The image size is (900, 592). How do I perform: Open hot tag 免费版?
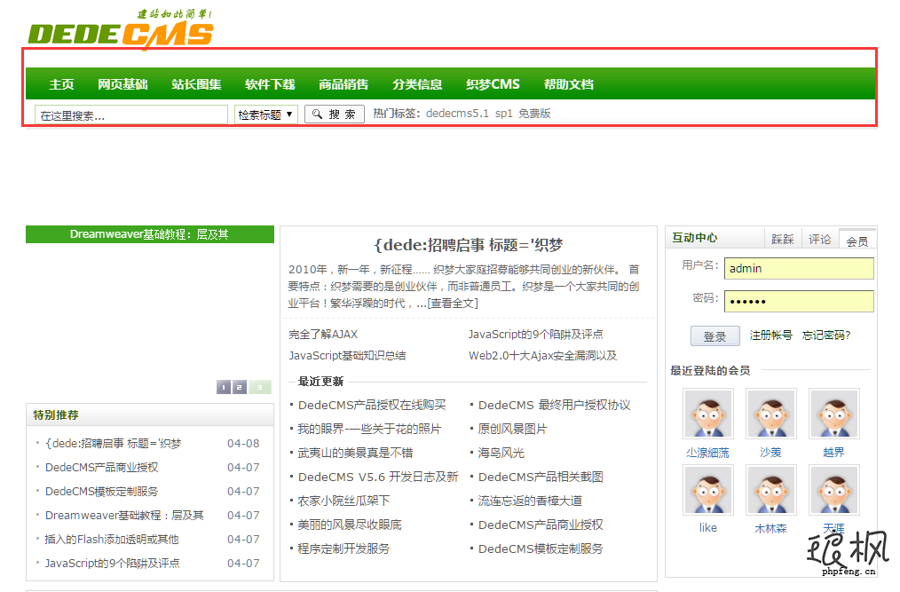(x=535, y=113)
